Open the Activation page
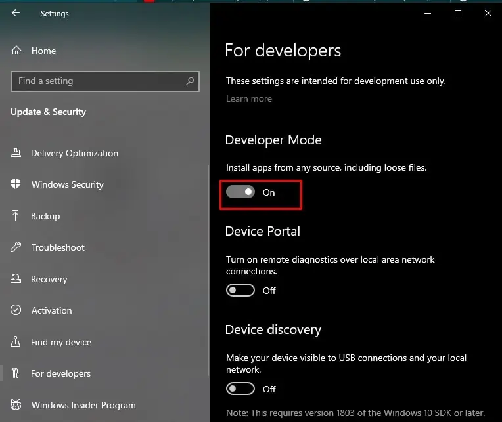 click(51, 310)
